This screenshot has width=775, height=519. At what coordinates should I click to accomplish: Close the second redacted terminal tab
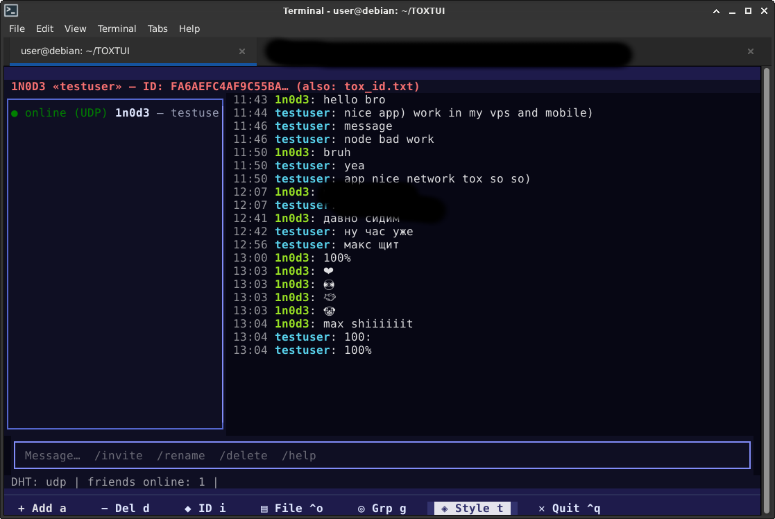click(x=751, y=51)
